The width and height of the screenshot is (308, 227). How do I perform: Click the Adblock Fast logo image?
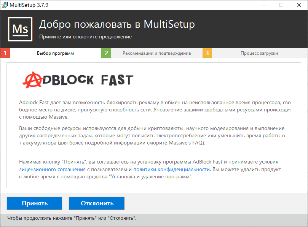click(x=78, y=79)
